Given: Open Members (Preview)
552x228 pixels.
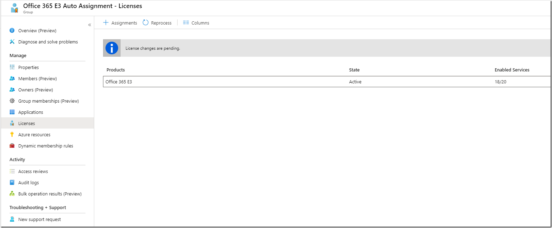Looking at the screenshot, I should pyautogui.click(x=38, y=79).
